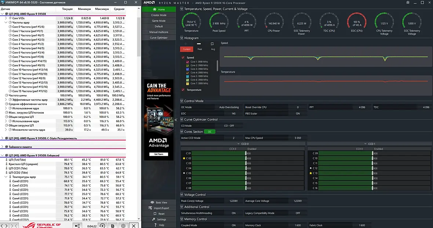Switch histogram to Peak view
This screenshot has width=433, height=228.
200,49
